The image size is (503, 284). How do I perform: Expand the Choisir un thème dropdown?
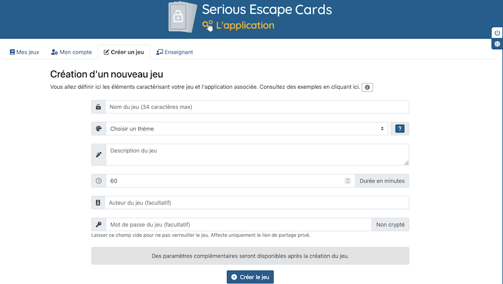click(247, 128)
